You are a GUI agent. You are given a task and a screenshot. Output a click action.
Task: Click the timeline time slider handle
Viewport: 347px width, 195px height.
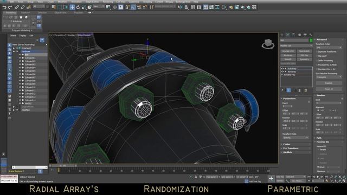(63, 165)
